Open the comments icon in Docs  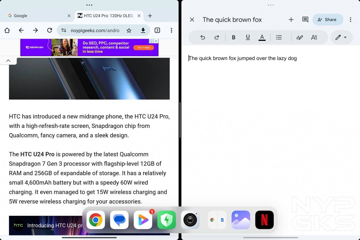click(305, 19)
